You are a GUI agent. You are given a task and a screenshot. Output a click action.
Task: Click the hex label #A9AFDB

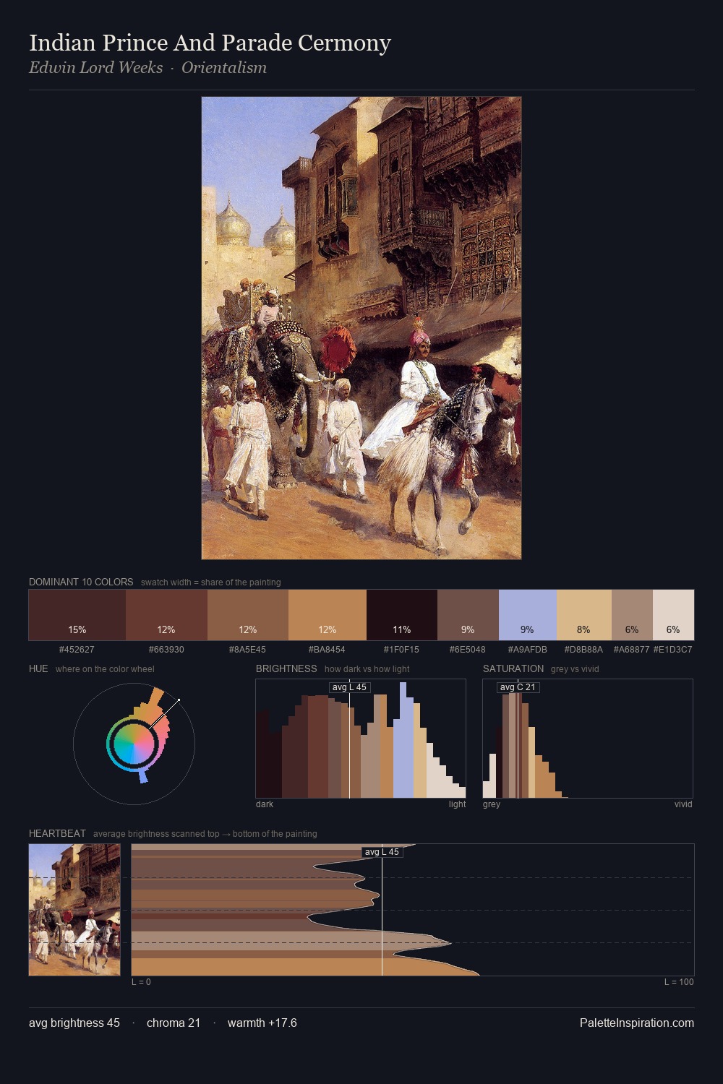pyautogui.click(x=527, y=650)
